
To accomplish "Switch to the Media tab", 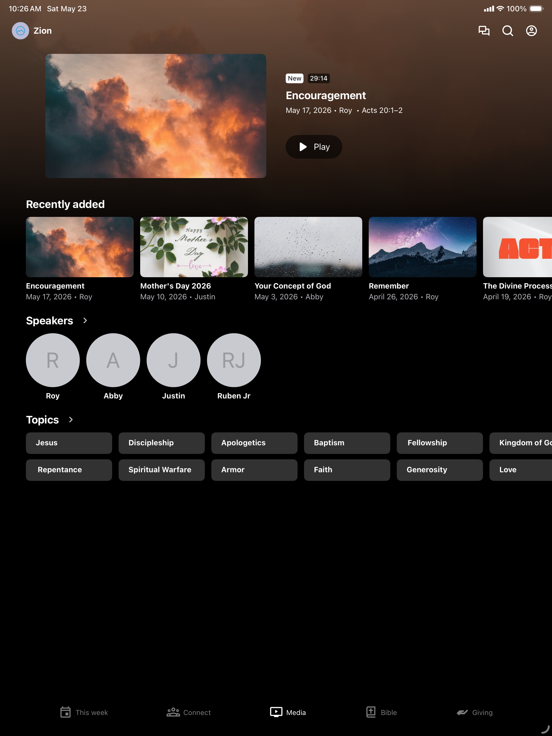I will point(288,712).
